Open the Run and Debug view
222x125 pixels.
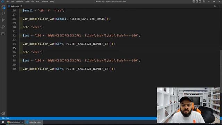point(3,27)
